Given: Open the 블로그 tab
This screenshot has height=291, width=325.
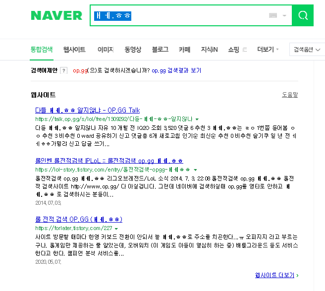Looking at the screenshot, I should 160,50.
